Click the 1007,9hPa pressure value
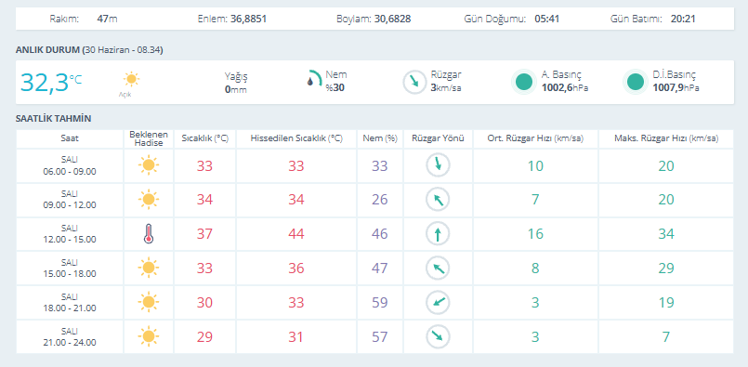 click(x=676, y=88)
